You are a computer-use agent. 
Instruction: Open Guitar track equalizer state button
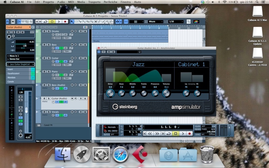coord(61,61)
